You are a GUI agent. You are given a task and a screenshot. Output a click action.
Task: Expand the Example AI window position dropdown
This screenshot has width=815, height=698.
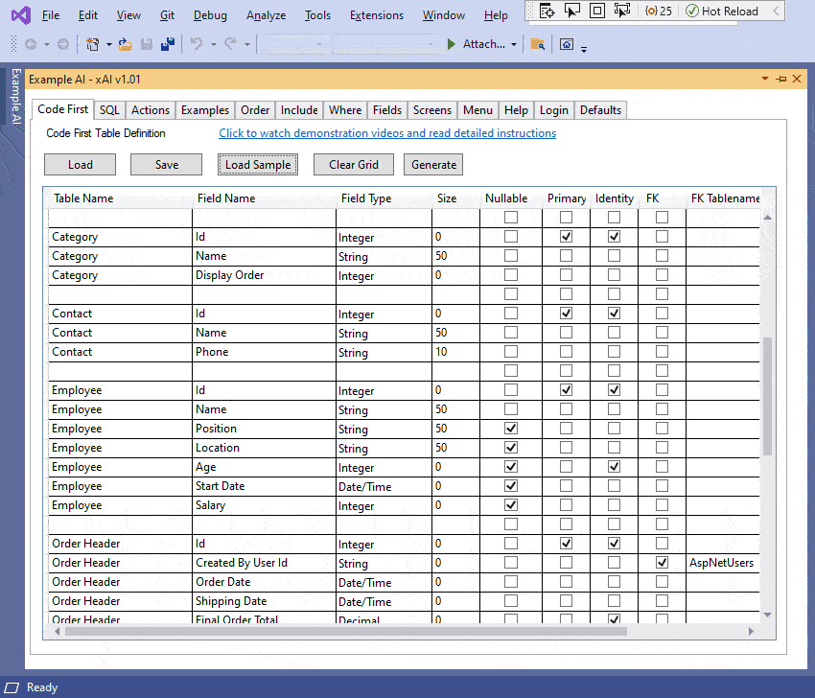(x=764, y=79)
